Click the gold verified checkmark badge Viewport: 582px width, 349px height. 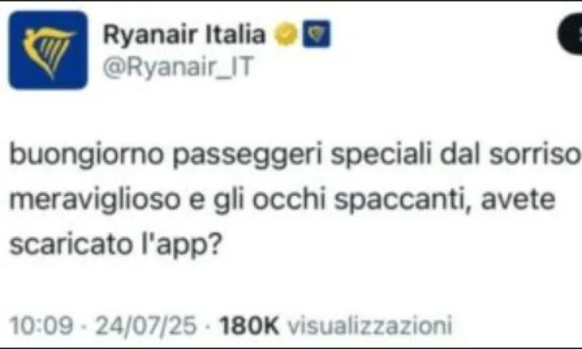tap(286, 34)
